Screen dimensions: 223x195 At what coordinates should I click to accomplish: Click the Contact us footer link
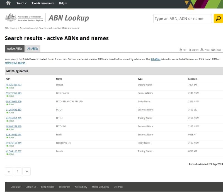(31, 187)
